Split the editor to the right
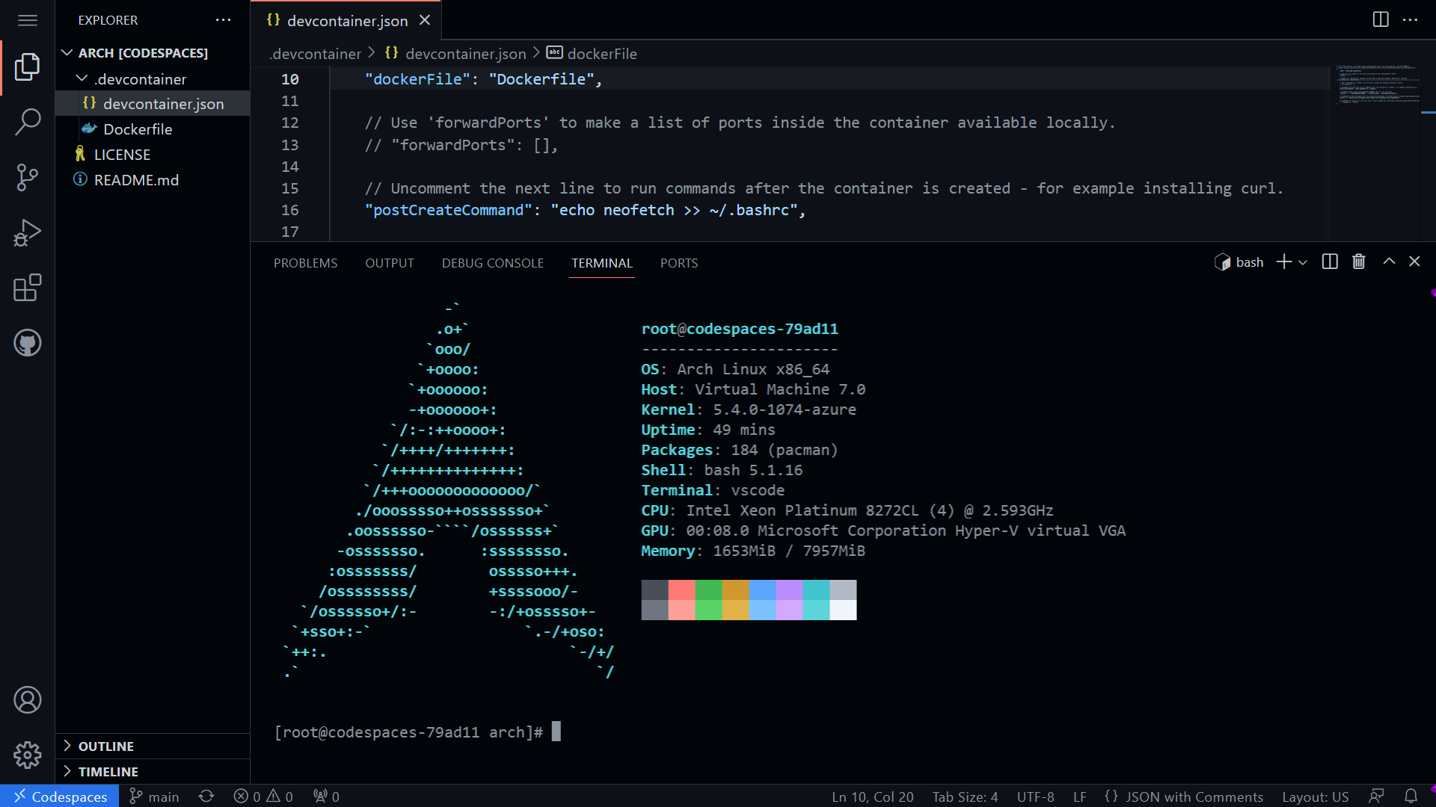1436x807 pixels. [x=1381, y=19]
